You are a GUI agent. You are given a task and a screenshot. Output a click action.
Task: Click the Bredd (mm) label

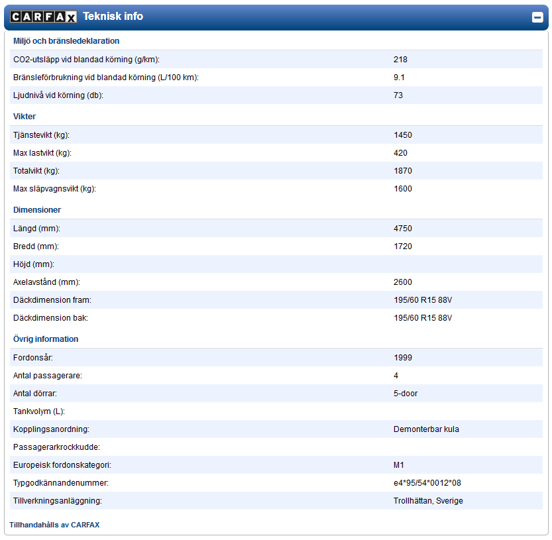pos(36,246)
